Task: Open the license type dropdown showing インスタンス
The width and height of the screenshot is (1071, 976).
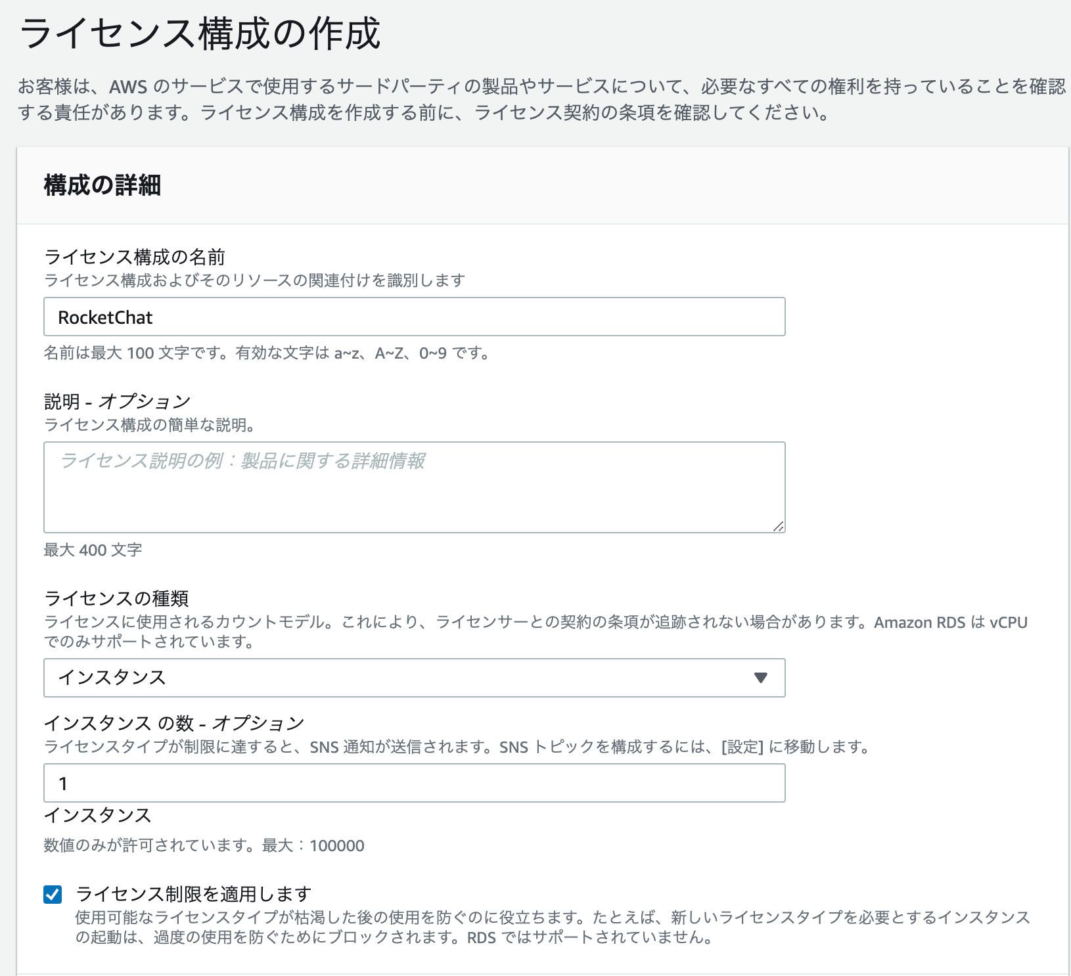Action: (x=414, y=677)
